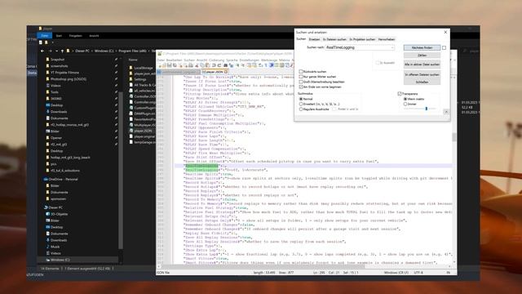Open the Suchen nach history dropdown arrow
Image resolution: width=522 pixels, height=294 pixels.
tap(392, 47)
